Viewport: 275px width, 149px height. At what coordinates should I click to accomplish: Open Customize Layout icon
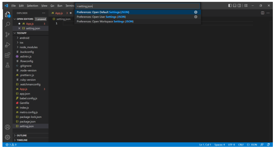pyautogui.click(x=246, y=5)
